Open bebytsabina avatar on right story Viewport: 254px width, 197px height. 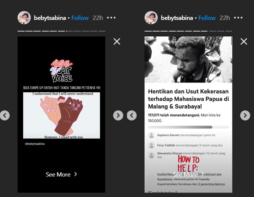151,18
